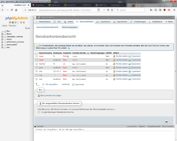The width and height of the screenshot is (177, 141).
Task: Click the Firefox search field
Action: click(131, 10)
